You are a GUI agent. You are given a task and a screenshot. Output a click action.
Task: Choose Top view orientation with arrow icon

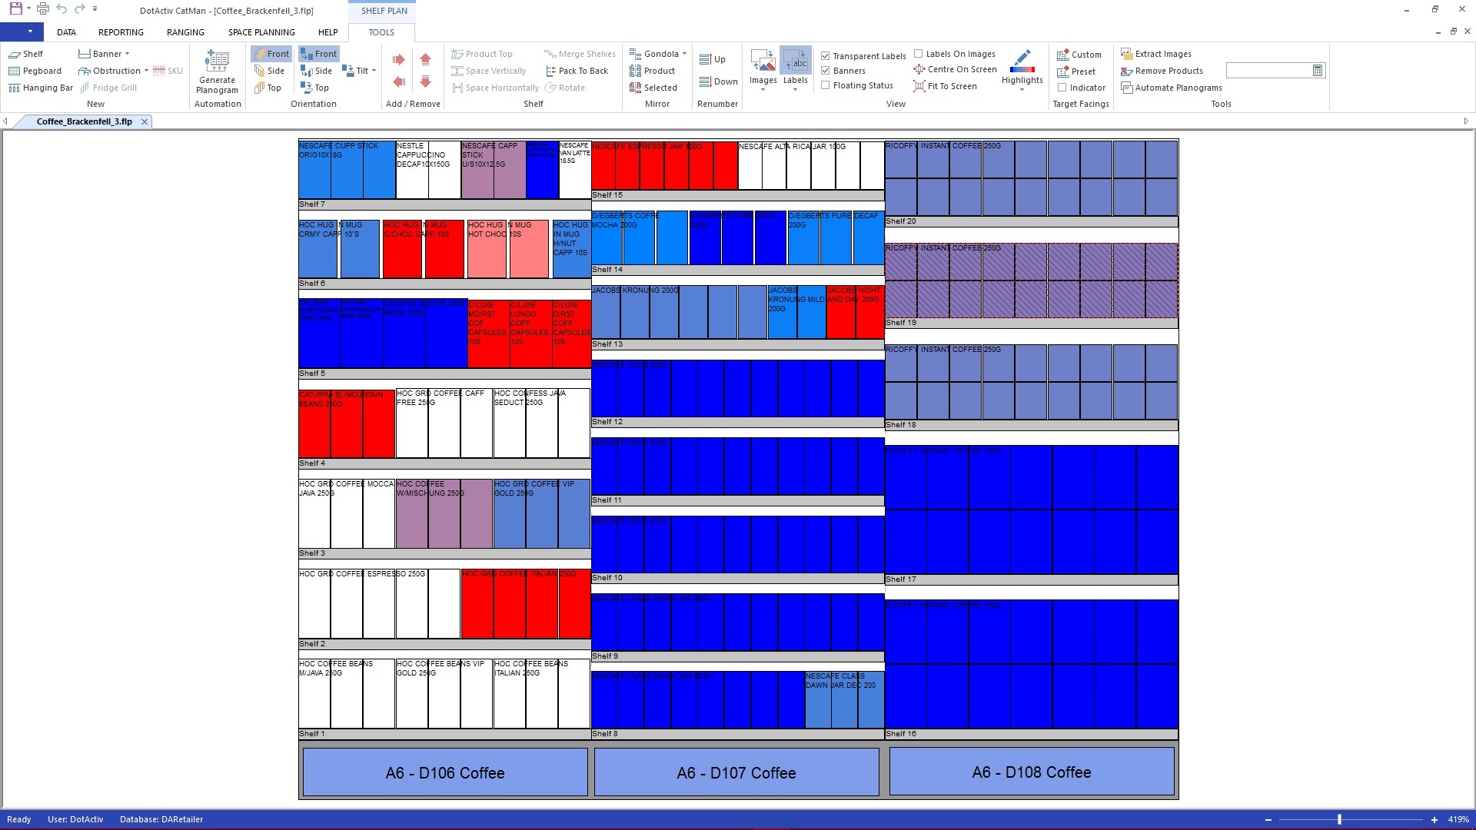[x=314, y=88]
